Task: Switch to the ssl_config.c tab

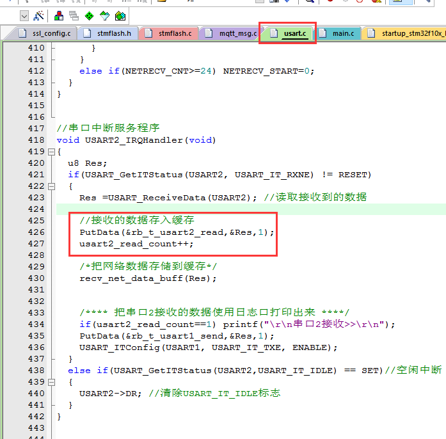Action: pos(44,33)
